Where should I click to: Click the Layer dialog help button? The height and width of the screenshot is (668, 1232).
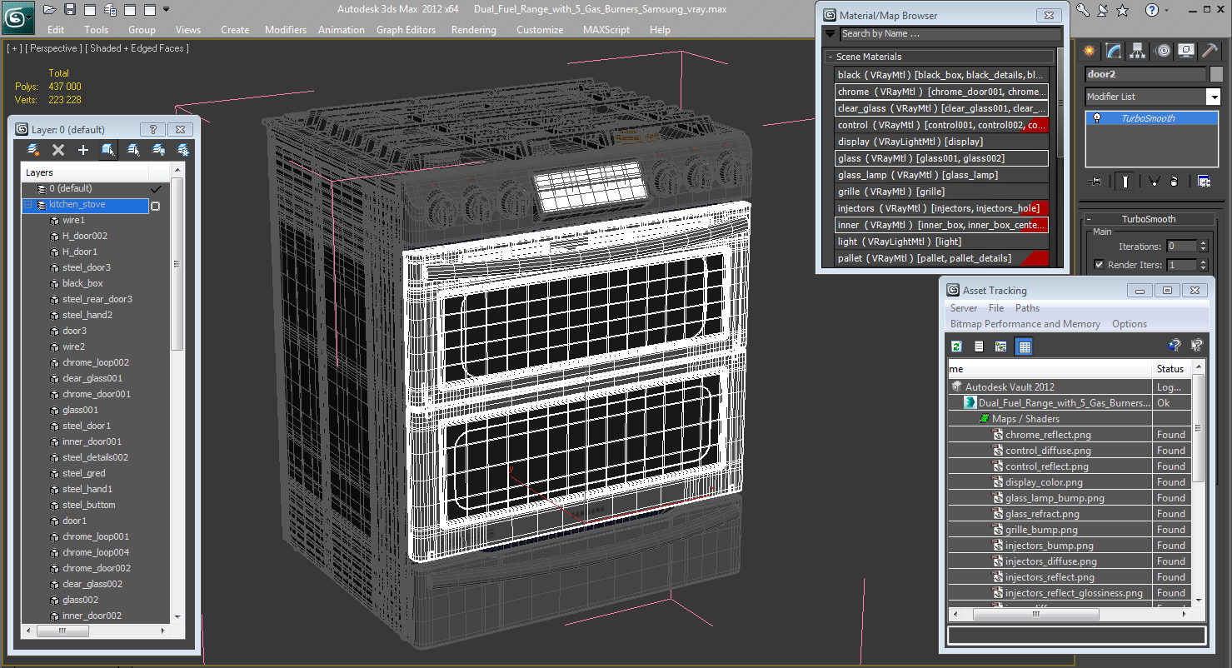(152, 130)
